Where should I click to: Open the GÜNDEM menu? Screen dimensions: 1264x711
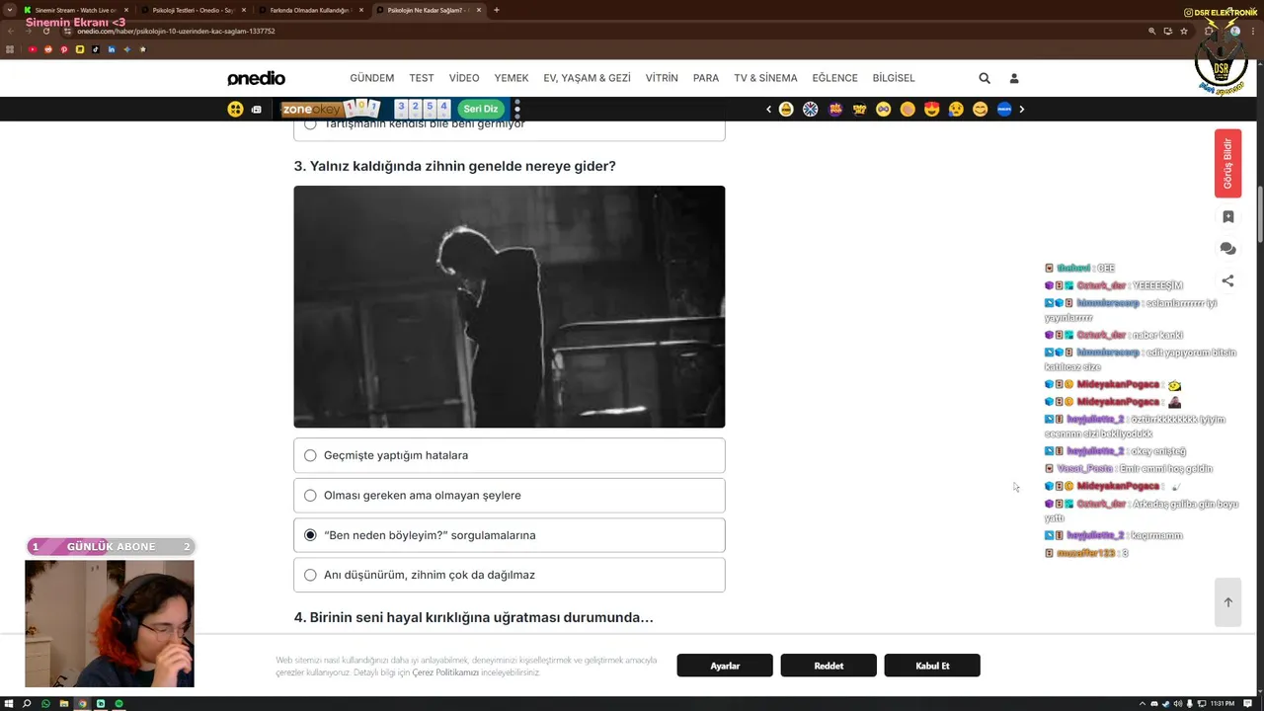pos(371,78)
